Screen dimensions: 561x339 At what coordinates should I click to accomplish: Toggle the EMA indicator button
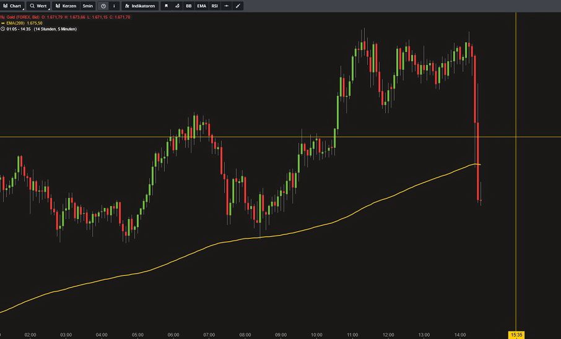[x=202, y=6]
